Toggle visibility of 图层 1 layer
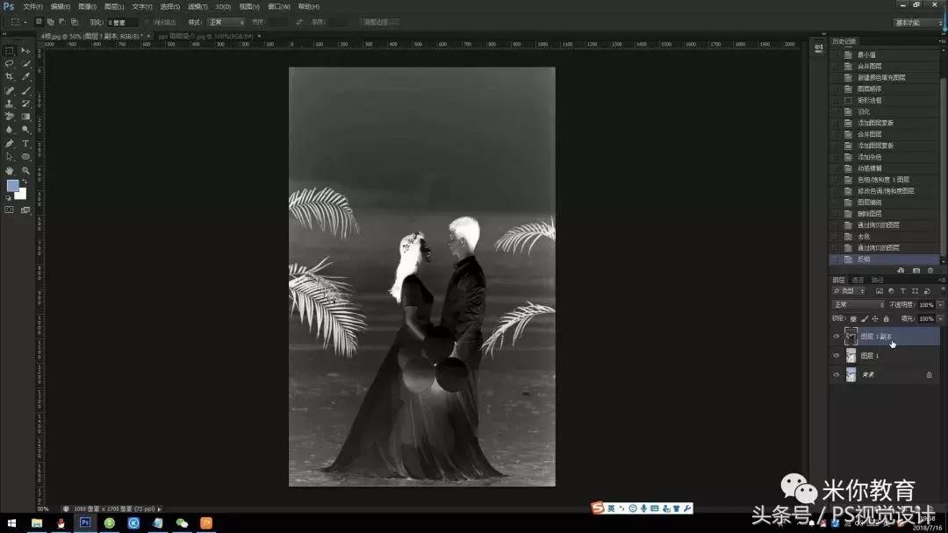 (x=837, y=355)
